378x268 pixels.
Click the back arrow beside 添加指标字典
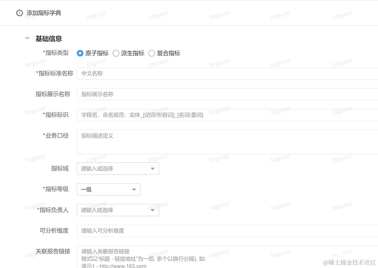pyautogui.click(x=20, y=13)
